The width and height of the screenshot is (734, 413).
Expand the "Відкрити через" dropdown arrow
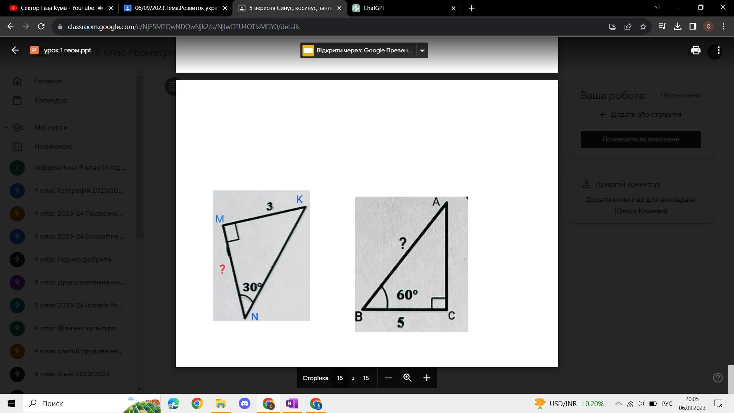point(422,50)
